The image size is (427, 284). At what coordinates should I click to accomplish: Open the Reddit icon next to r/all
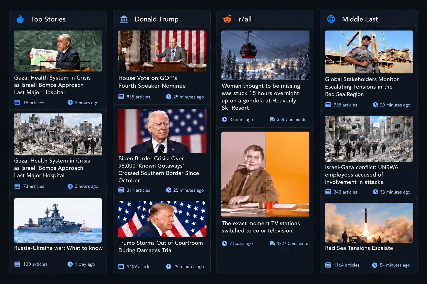coord(227,19)
